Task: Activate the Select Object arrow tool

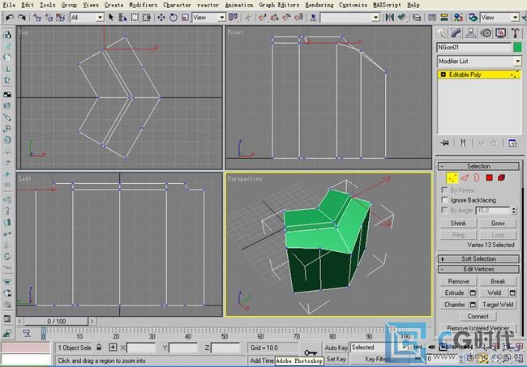Action: point(111,17)
